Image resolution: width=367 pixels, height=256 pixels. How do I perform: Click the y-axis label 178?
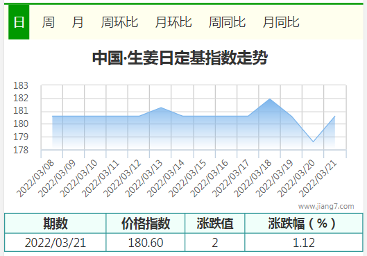[x=21, y=150]
